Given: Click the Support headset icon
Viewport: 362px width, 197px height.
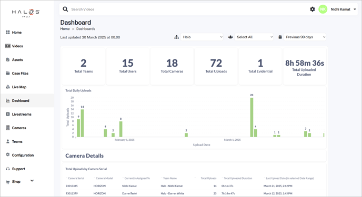Looking at the screenshot, I should (7, 169).
